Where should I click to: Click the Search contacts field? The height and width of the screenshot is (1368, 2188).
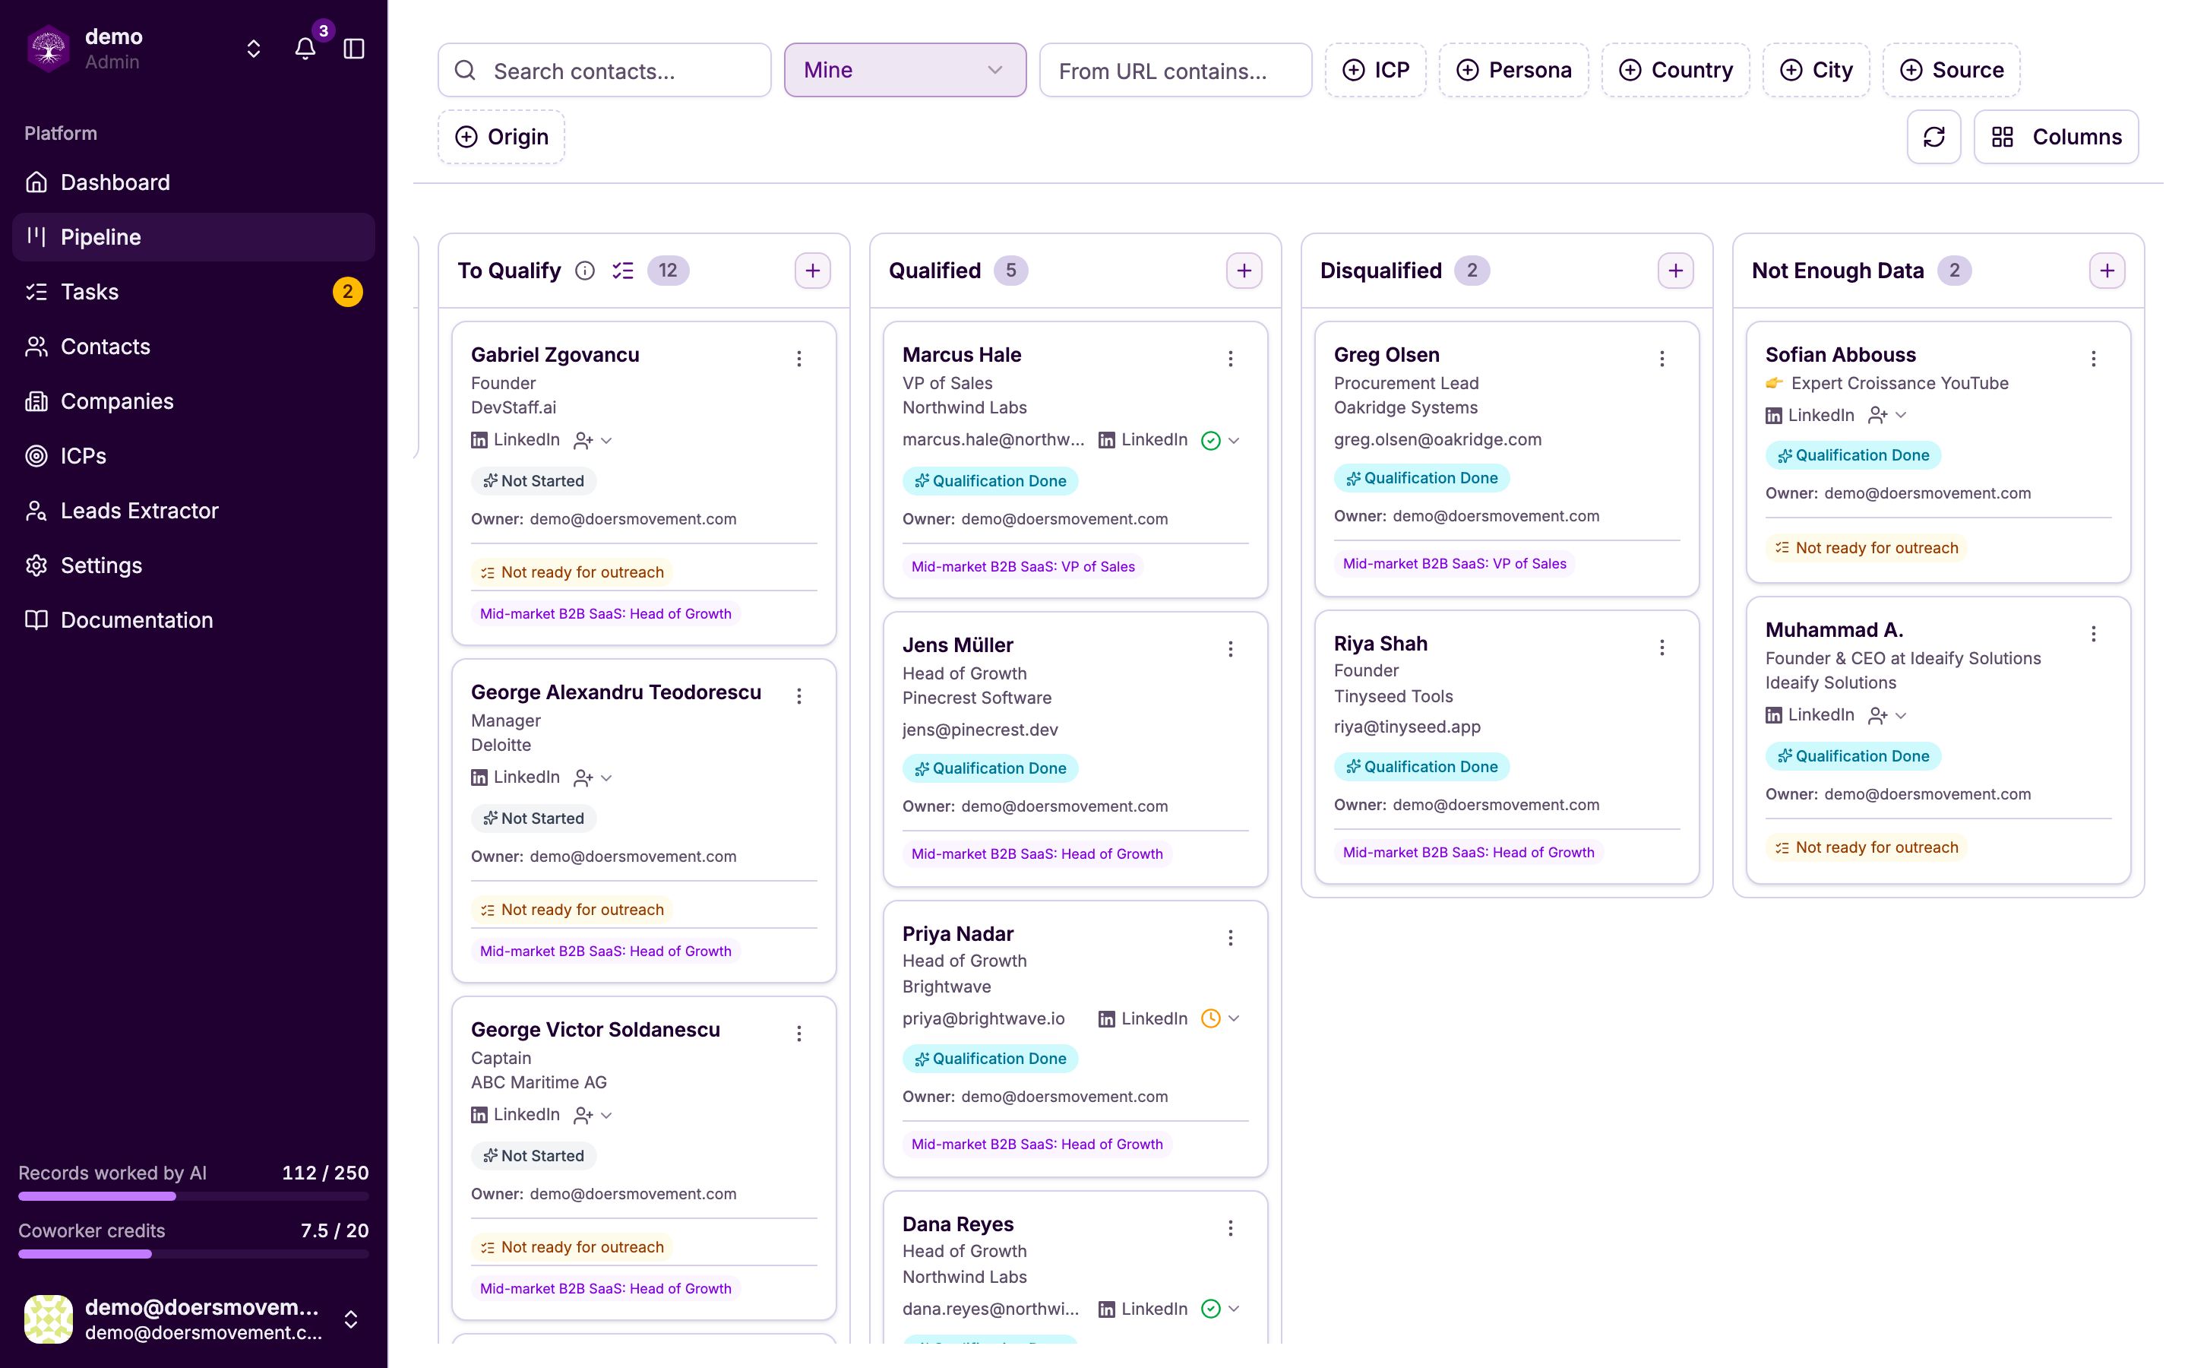(605, 70)
